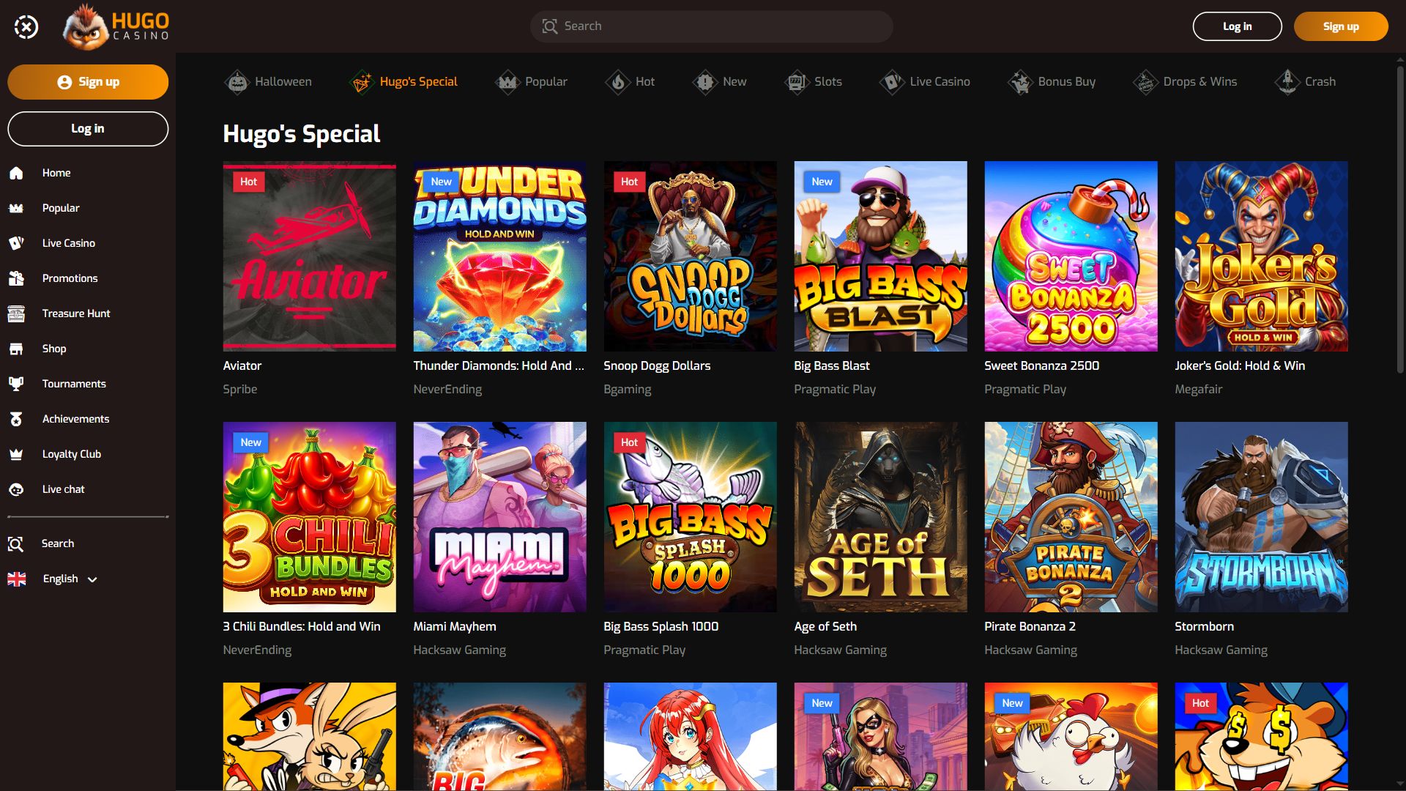Open Shop via sidebar store icon
The width and height of the screenshot is (1406, 791).
pyautogui.click(x=16, y=349)
